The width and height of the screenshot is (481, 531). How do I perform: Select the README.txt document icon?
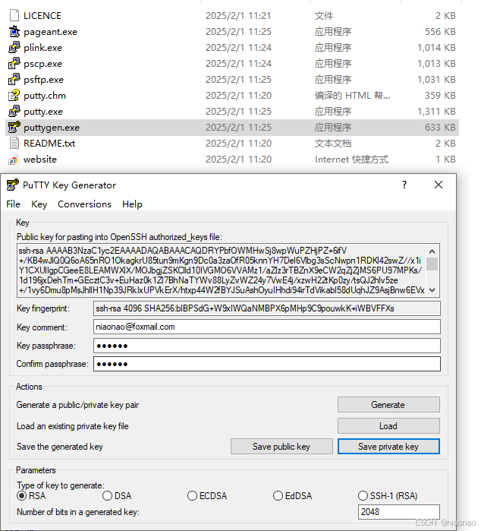tap(14, 144)
